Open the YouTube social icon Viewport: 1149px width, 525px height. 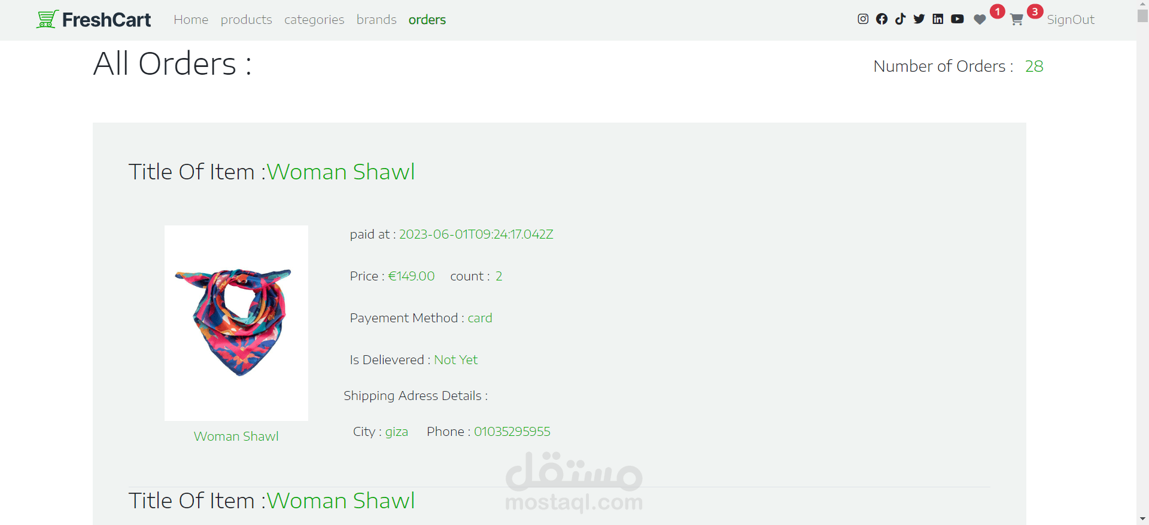(957, 19)
